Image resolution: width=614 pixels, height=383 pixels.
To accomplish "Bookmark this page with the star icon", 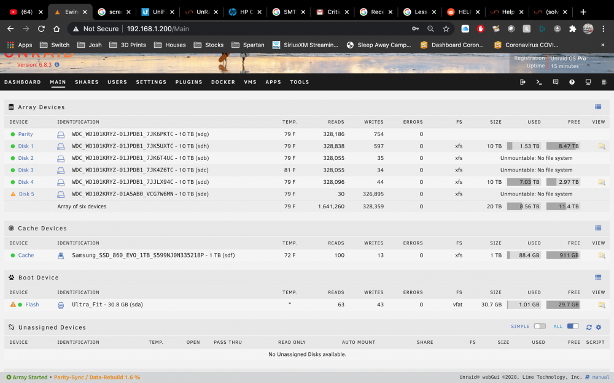I will click(x=446, y=29).
